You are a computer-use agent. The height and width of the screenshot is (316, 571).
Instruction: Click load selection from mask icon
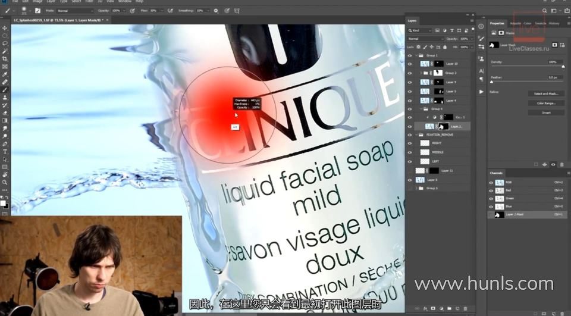pyautogui.click(x=536, y=165)
